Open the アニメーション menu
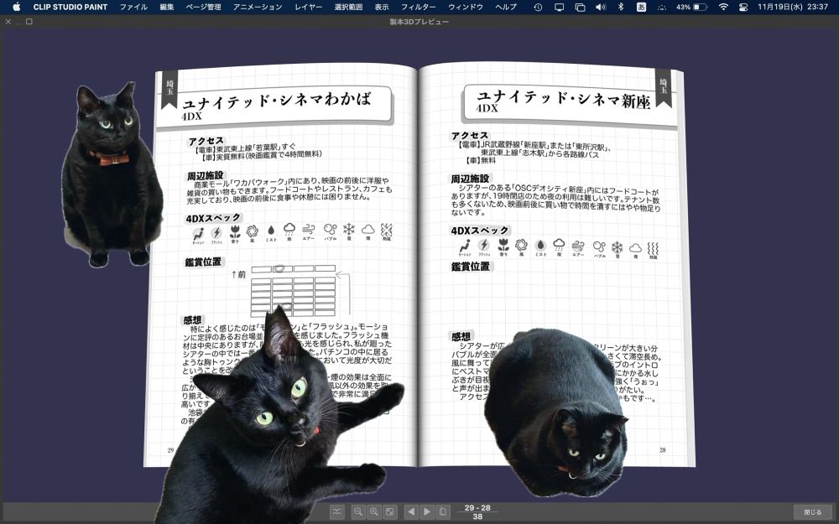Viewport: 839px width, 524px height. pyautogui.click(x=258, y=7)
